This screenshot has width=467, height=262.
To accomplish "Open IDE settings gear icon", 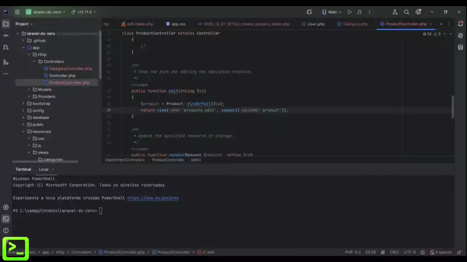I will pyautogui.click(x=418, y=12).
